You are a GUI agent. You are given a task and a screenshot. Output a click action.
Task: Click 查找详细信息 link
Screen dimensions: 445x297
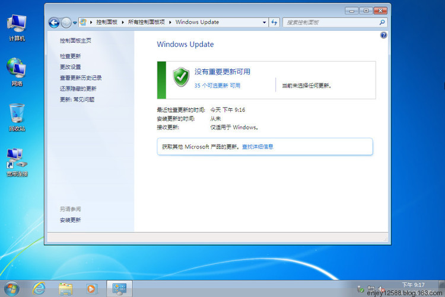[258, 147]
